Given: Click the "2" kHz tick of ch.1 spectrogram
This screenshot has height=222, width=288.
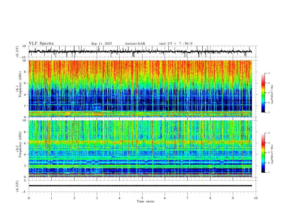Looking at the screenshot, I should click(x=25, y=106).
